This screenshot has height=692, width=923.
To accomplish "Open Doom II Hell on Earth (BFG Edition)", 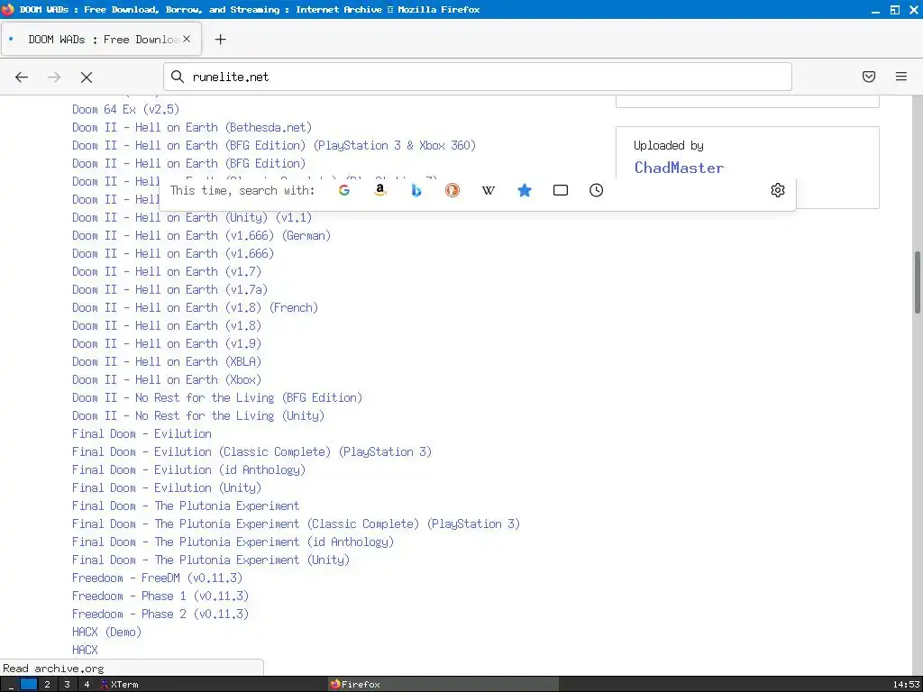I will [x=189, y=164].
